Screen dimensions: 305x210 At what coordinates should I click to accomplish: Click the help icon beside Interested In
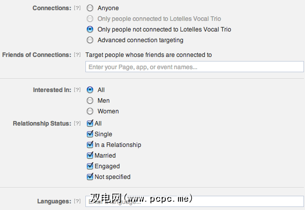click(77, 90)
